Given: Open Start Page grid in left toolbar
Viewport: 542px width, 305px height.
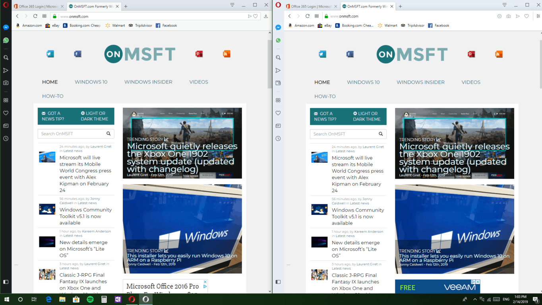Looking at the screenshot, I should (45, 16).
